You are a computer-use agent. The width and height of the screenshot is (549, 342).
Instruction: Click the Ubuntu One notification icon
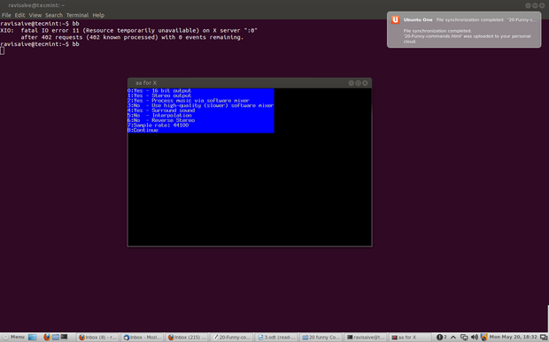point(395,20)
